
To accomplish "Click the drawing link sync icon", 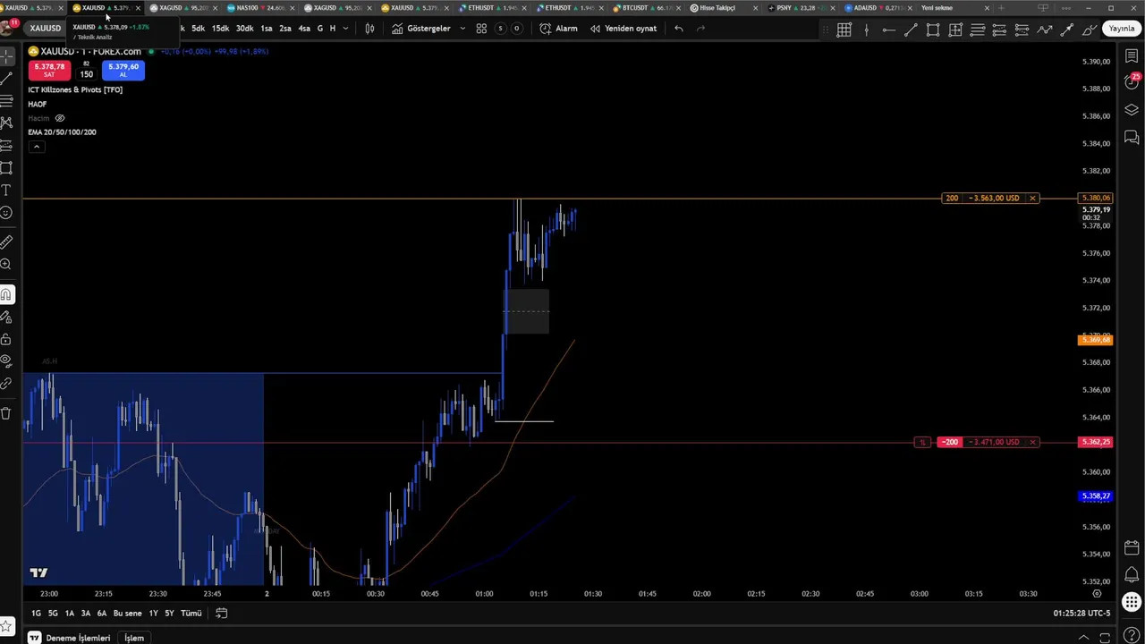I will click(x=6, y=384).
